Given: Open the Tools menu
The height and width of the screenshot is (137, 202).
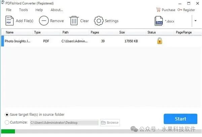Looking at the screenshot, I should coord(24,10).
